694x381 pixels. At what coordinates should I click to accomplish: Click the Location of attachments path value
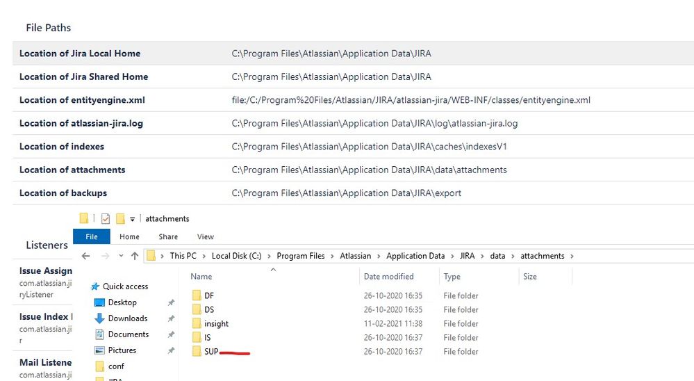pyautogui.click(x=369, y=170)
